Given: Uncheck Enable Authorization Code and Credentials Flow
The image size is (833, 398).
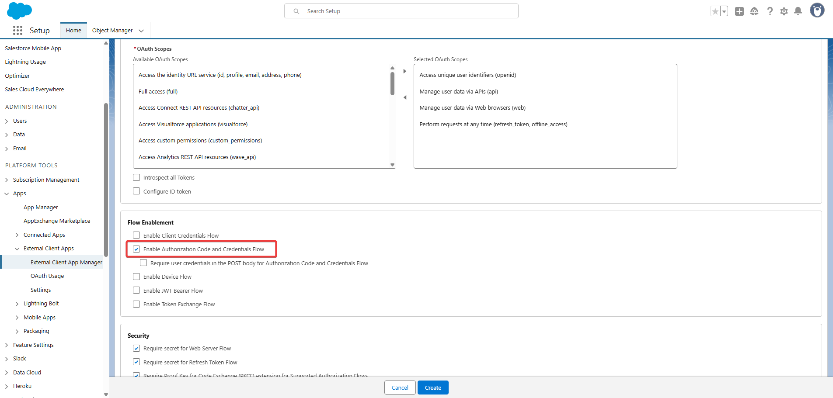Looking at the screenshot, I should (136, 249).
